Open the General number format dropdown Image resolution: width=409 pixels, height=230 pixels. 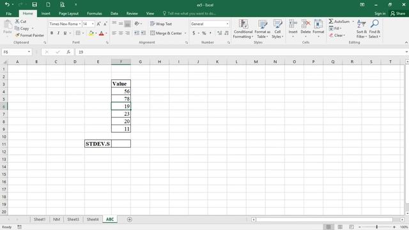click(x=228, y=24)
